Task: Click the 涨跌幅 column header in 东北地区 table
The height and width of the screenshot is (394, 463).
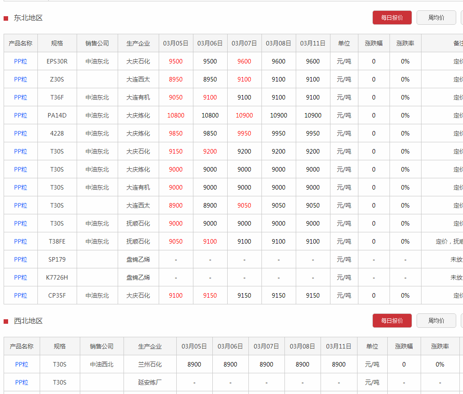Action: [374, 43]
